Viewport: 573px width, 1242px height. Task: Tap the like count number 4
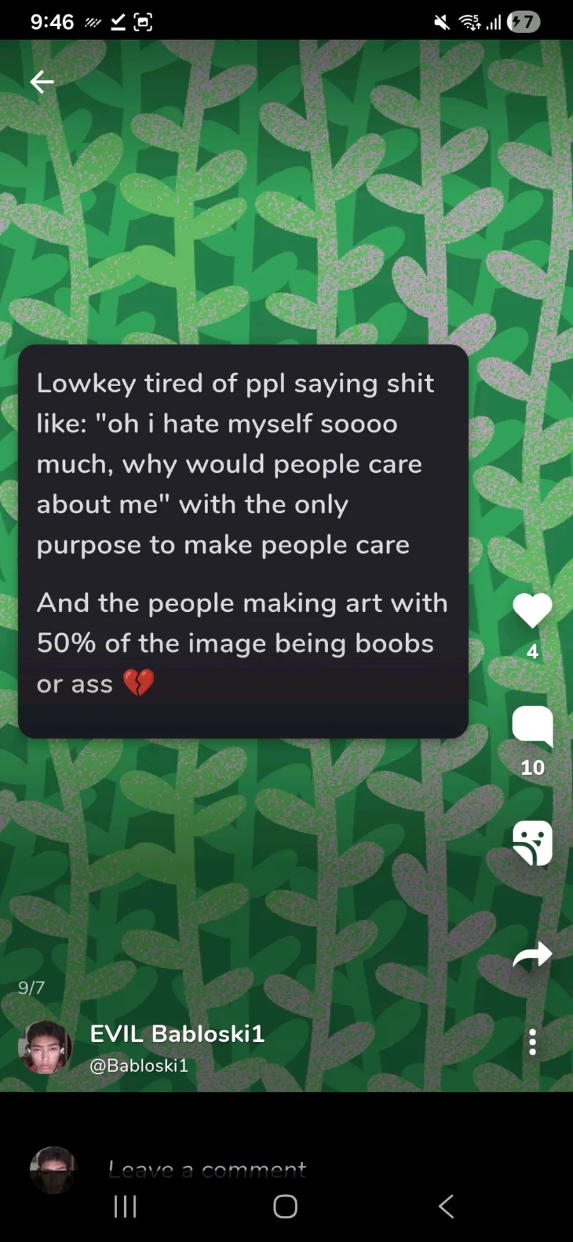[x=532, y=651]
